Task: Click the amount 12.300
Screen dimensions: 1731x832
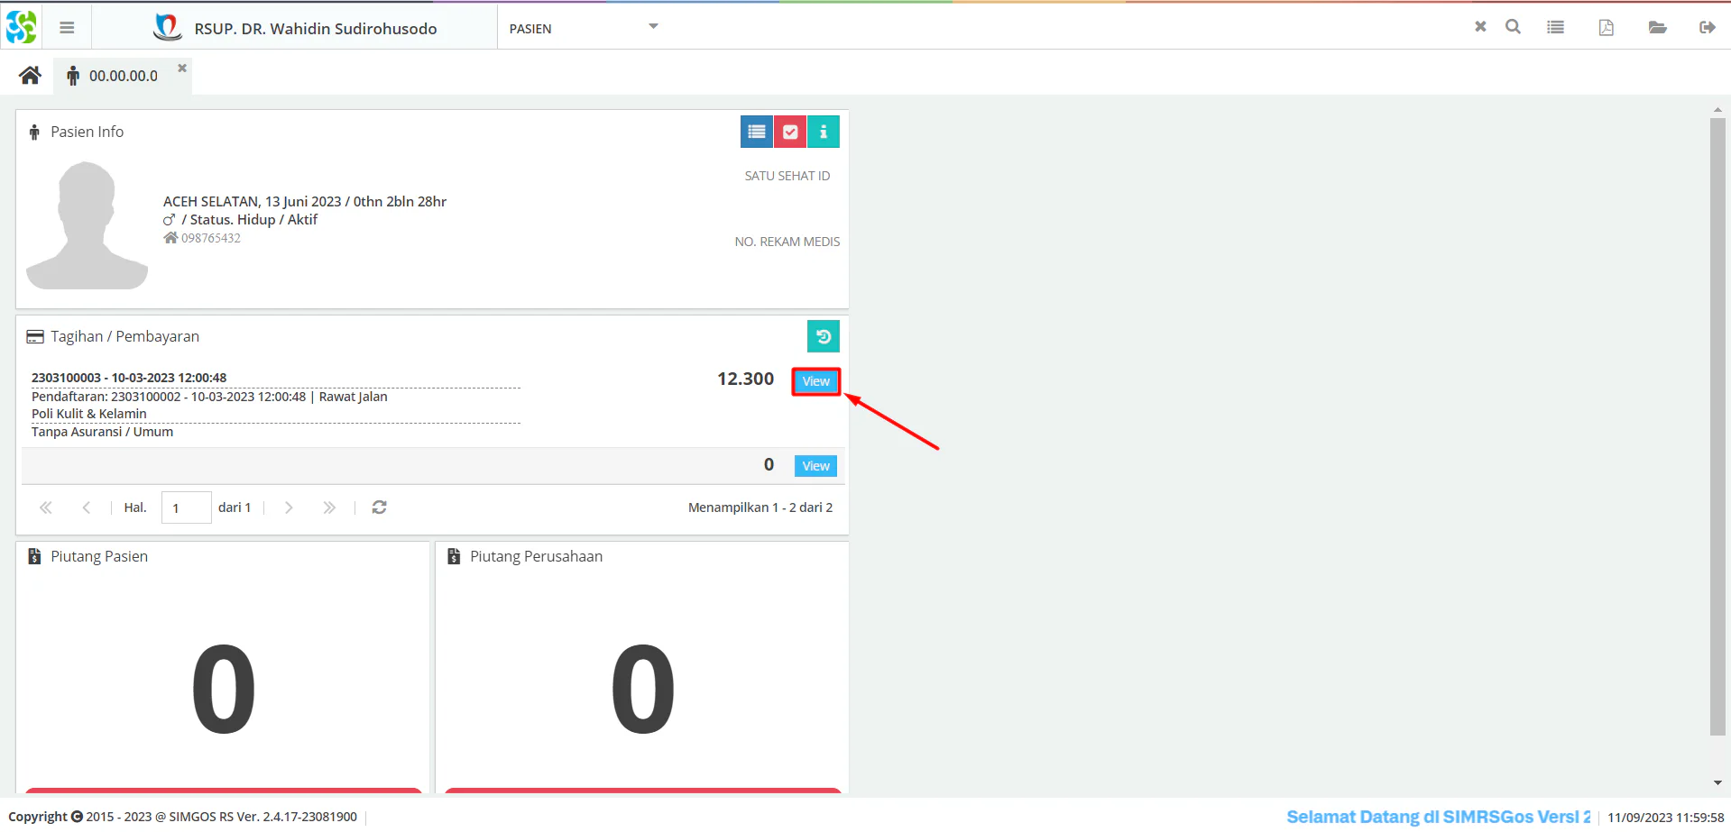Action: [x=745, y=379]
